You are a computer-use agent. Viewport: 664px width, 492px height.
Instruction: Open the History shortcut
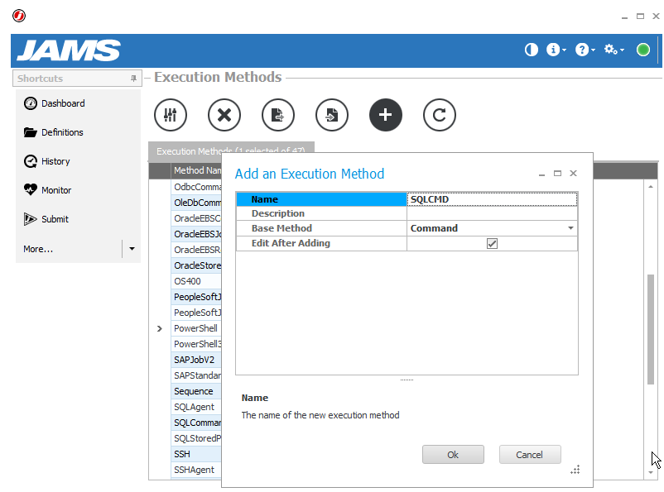[46, 161]
